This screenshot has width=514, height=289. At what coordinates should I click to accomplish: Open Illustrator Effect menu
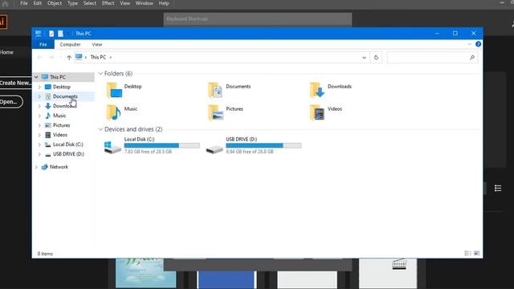pos(108,3)
